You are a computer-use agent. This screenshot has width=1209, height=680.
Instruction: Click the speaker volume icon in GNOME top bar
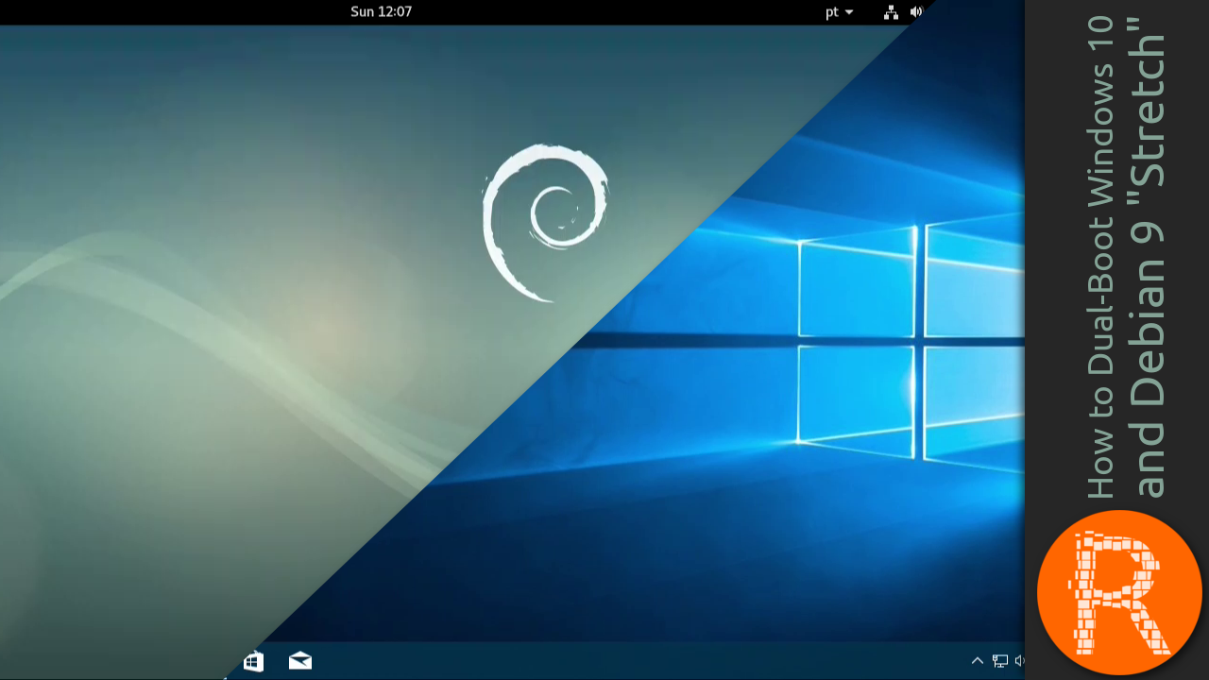click(915, 11)
